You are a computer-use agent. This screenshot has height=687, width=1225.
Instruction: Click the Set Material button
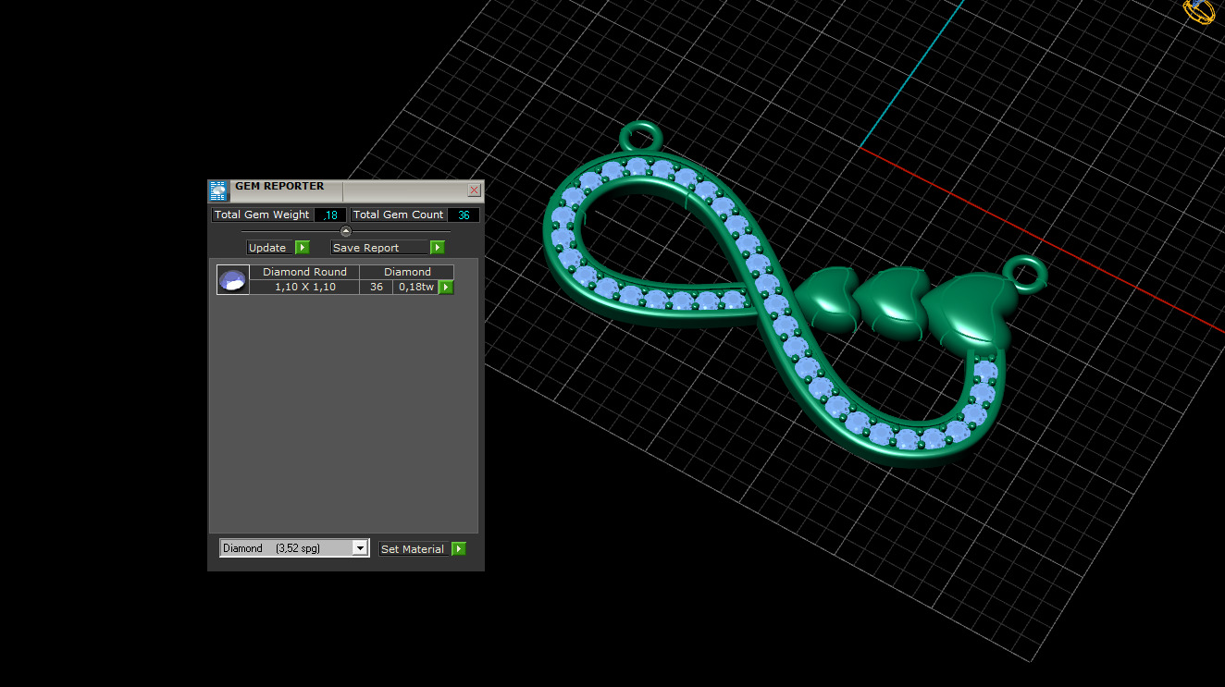pos(415,549)
